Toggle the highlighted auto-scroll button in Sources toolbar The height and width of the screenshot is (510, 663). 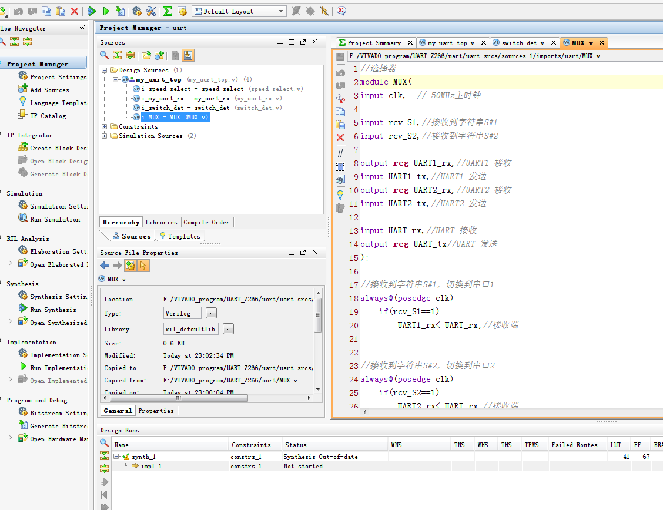[x=188, y=55]
